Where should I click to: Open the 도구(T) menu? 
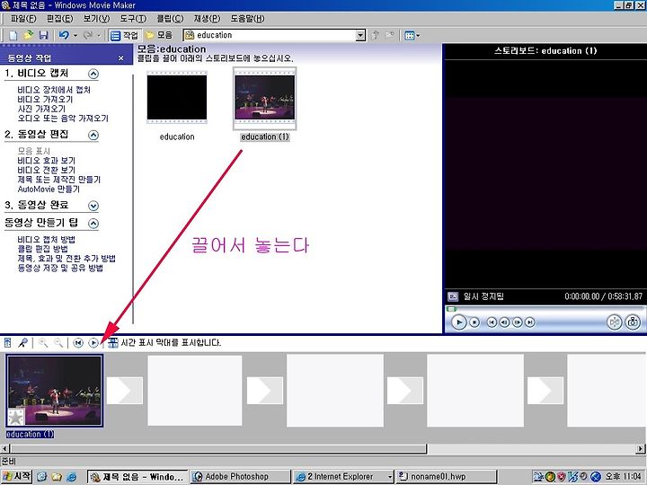coord(133,19)
